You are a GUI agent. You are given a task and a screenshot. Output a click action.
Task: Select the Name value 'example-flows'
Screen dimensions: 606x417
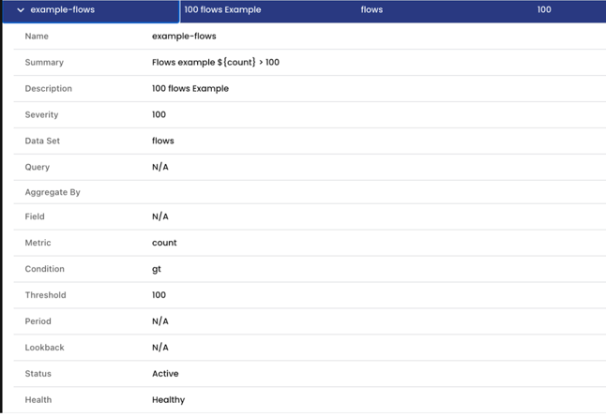pos(184,37)
